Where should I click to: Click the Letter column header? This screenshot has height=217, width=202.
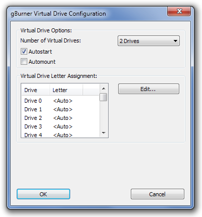66,90
